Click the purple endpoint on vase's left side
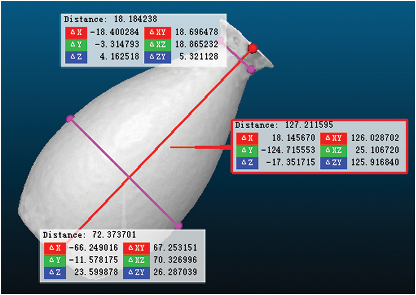 pos(70,119)
